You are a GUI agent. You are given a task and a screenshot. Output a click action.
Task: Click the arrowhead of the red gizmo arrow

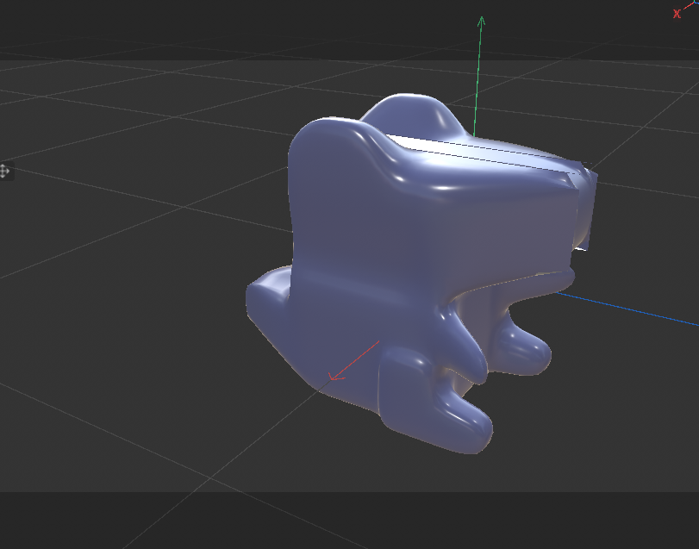332,379
